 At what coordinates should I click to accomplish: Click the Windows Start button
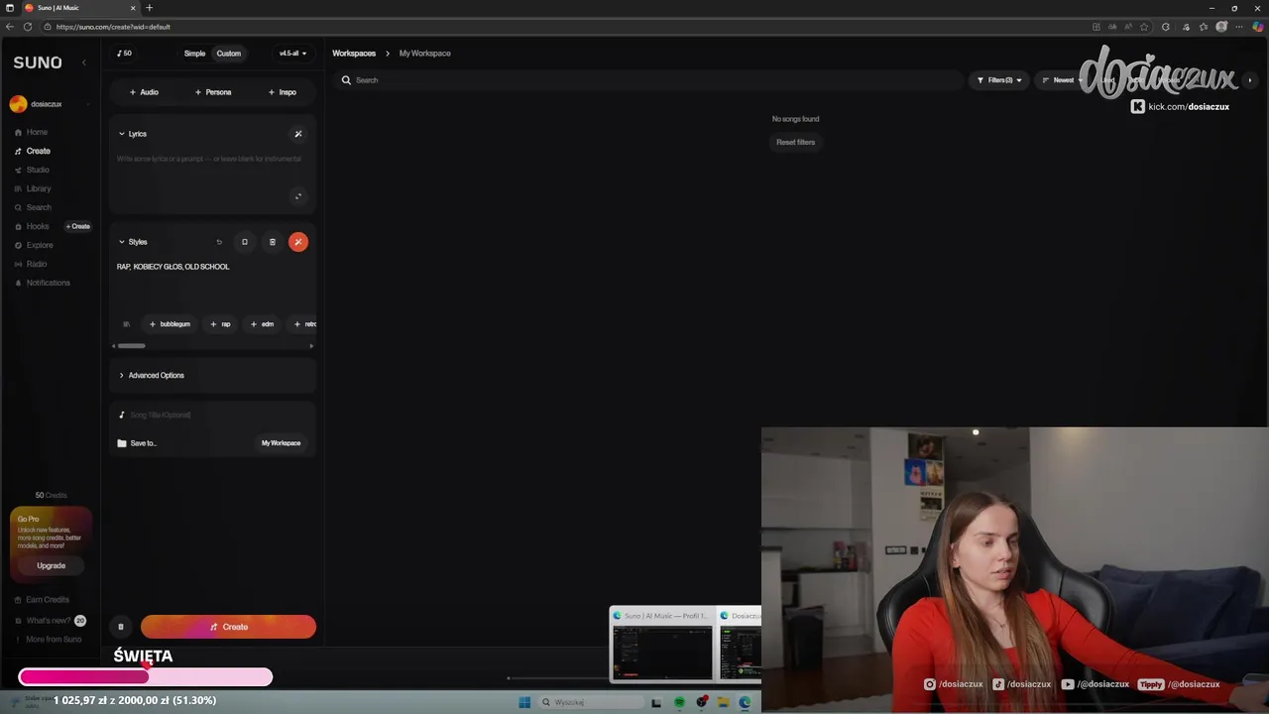[524, 702]
